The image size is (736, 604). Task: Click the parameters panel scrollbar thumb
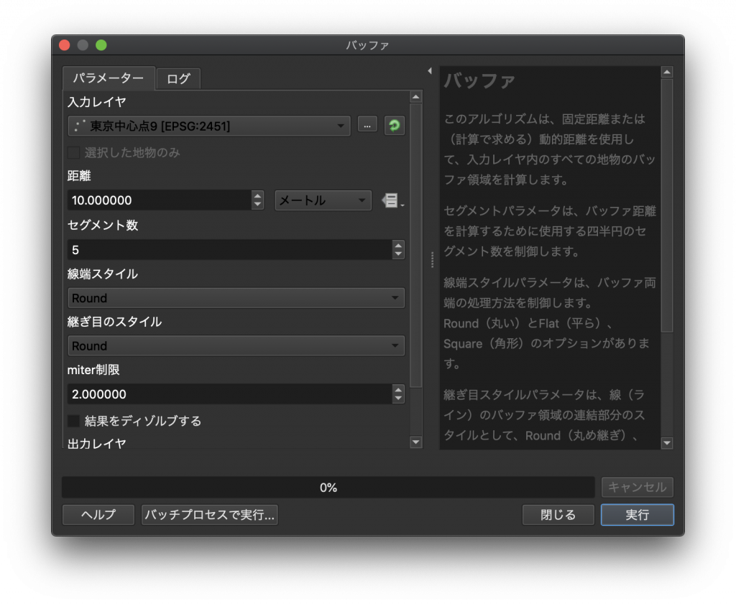[416, 245]
